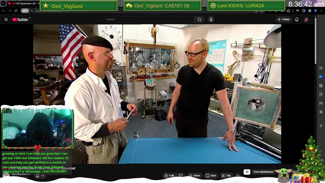This screenshot has width=325, height=183.
Task: Open more actions three-dot button
Action: tap(238, 176)
